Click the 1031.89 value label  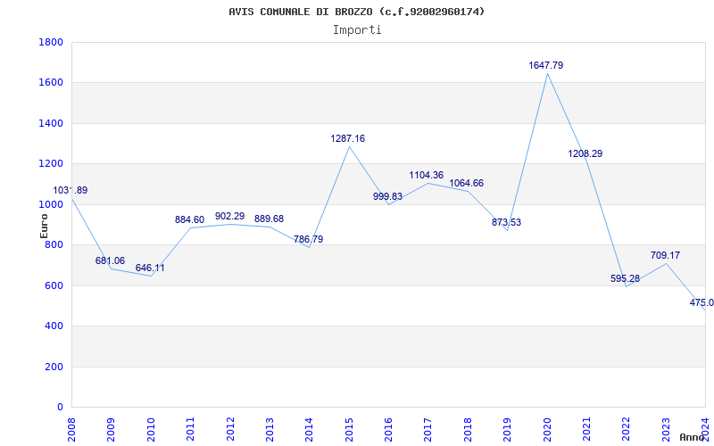click(x=71, y=191)
